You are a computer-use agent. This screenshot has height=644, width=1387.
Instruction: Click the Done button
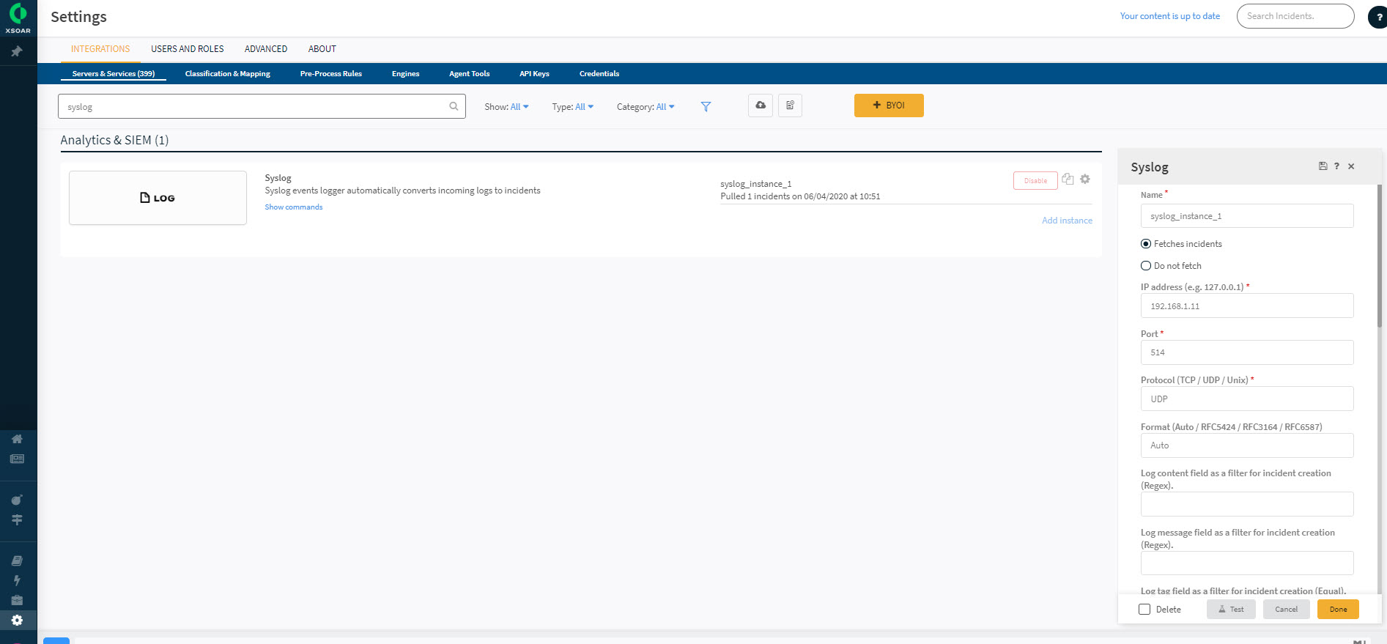coord(1338,610)
